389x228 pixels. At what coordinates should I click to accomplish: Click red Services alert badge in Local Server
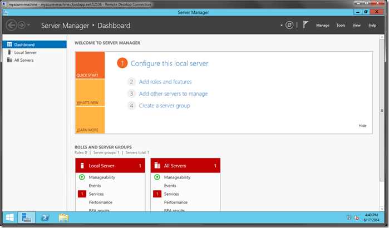[x=82, y=194]
